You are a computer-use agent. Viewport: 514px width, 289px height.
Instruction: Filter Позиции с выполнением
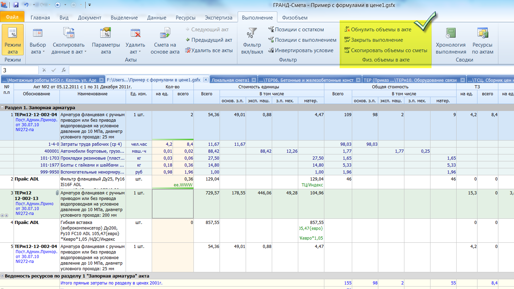click(x=302, y=40)
